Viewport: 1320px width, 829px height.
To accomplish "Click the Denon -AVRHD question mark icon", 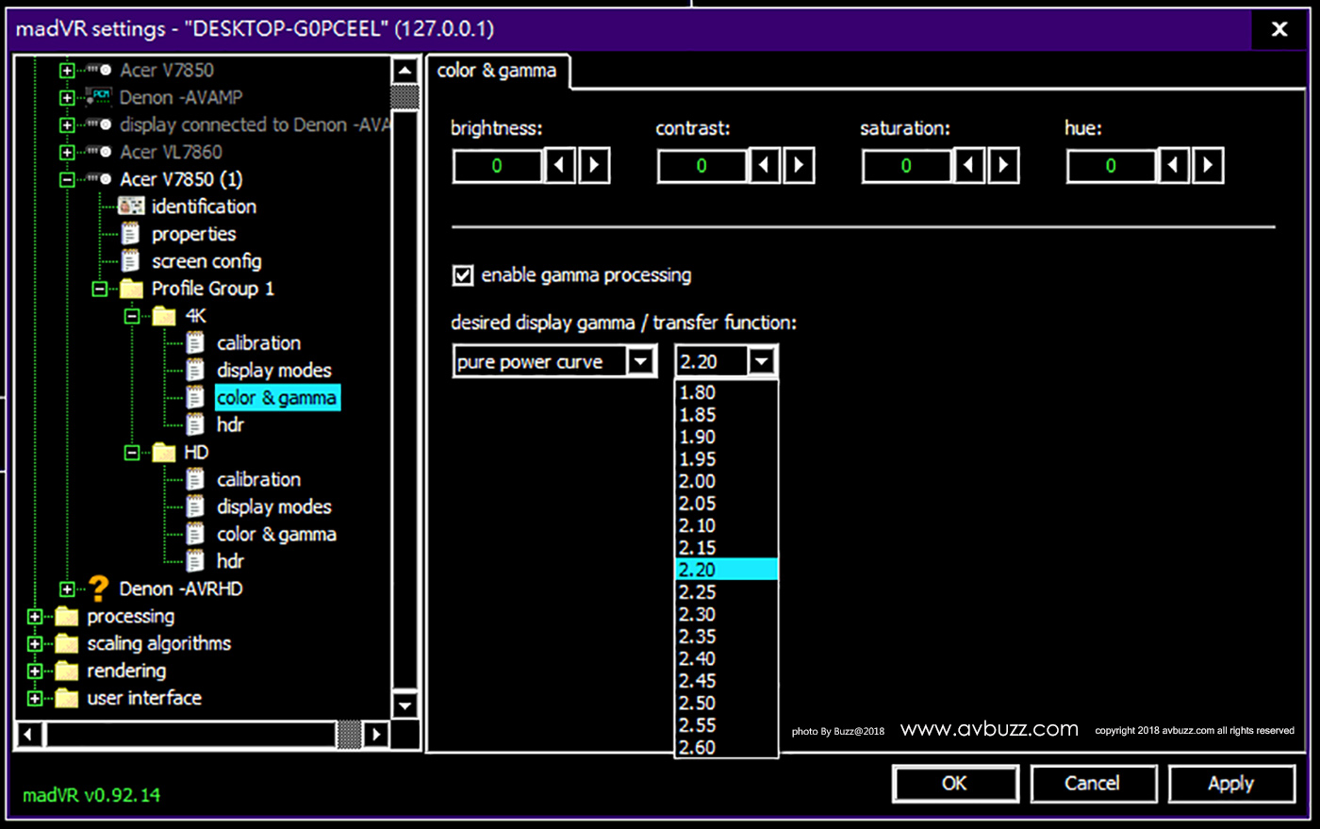I will pyautogui.click(x=98, y=589).
